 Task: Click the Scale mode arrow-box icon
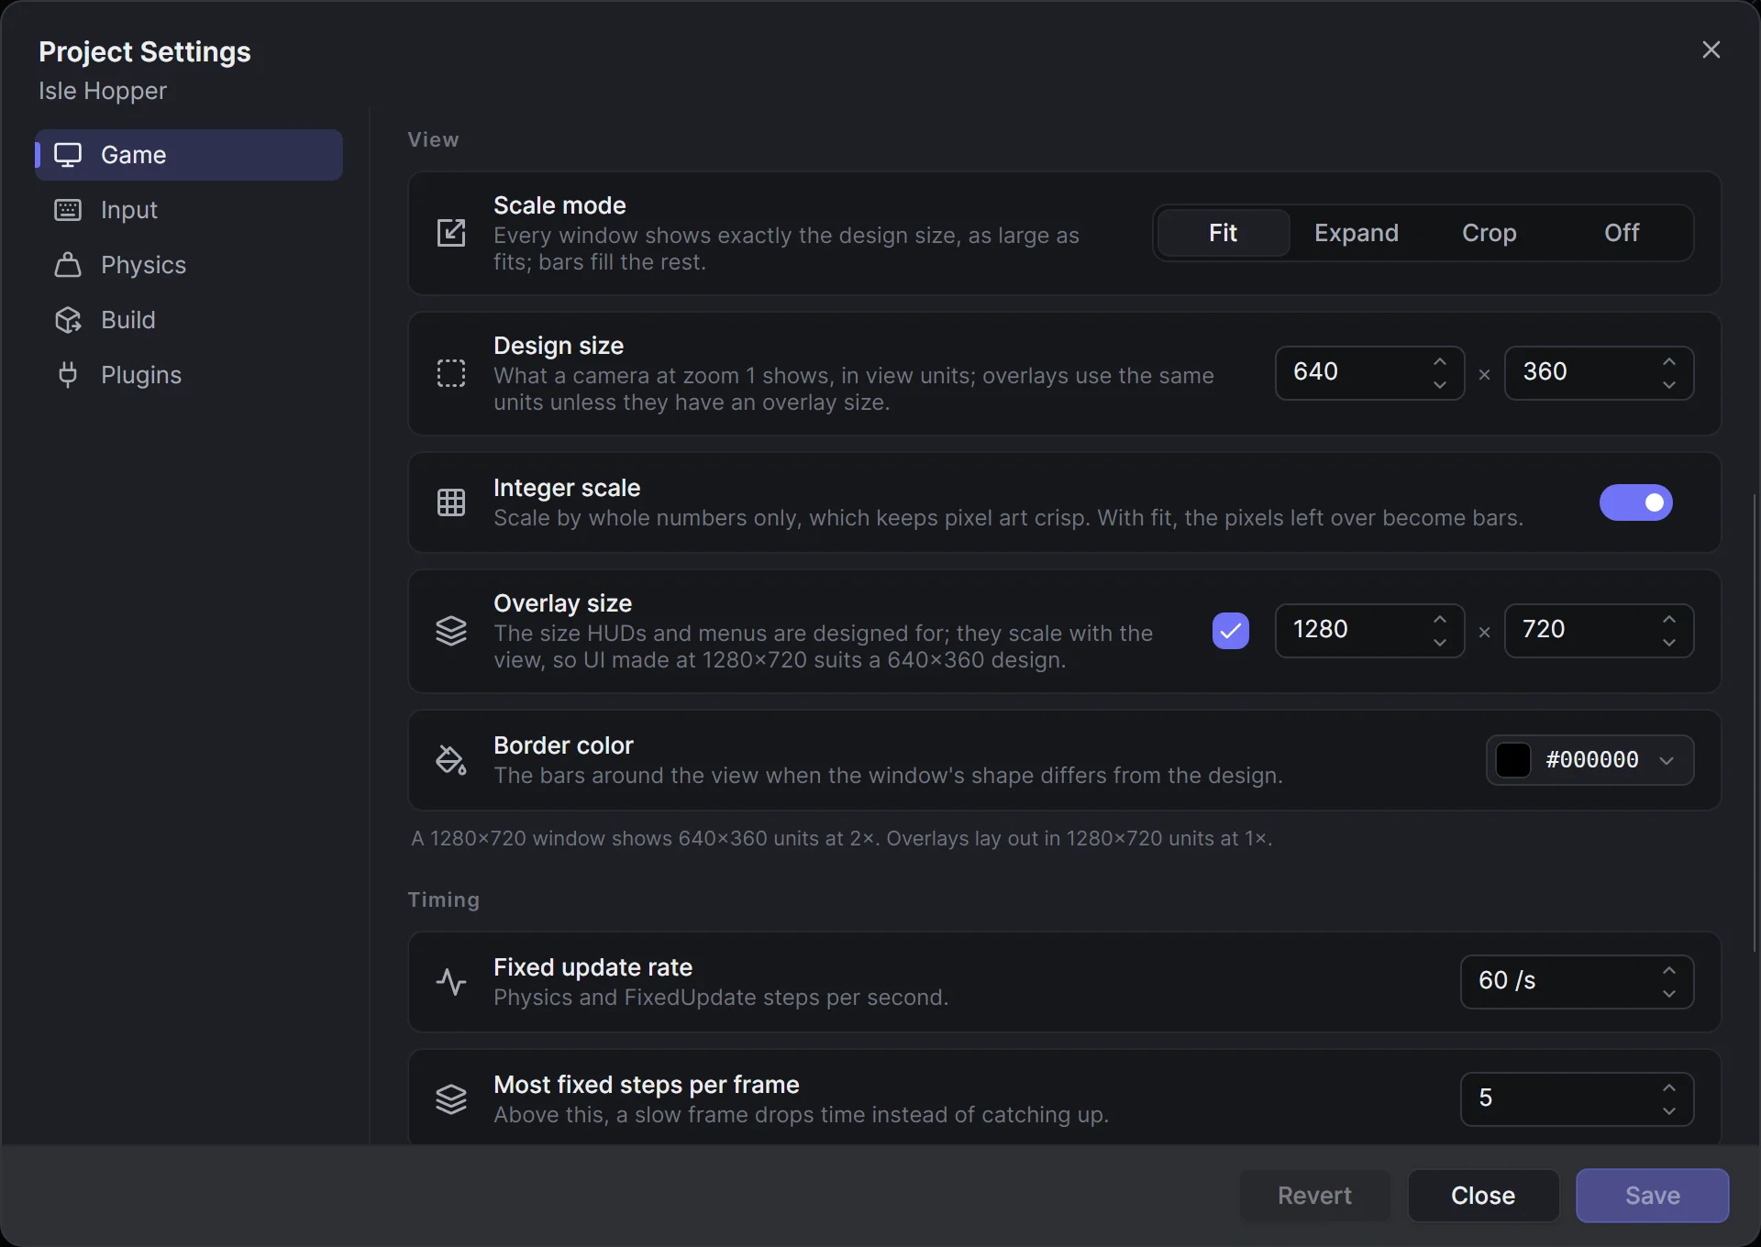[x=451, y=233]
